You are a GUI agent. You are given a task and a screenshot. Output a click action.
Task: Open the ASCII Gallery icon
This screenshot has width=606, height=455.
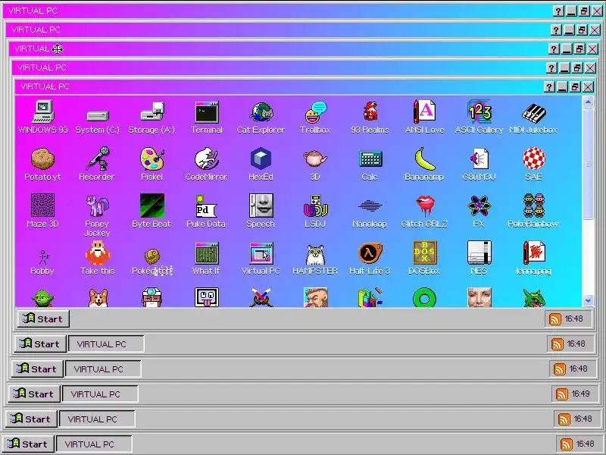[479, 111]
